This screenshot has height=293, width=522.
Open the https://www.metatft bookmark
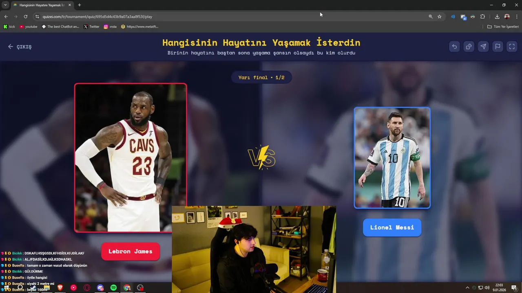(x=139, y=26)
